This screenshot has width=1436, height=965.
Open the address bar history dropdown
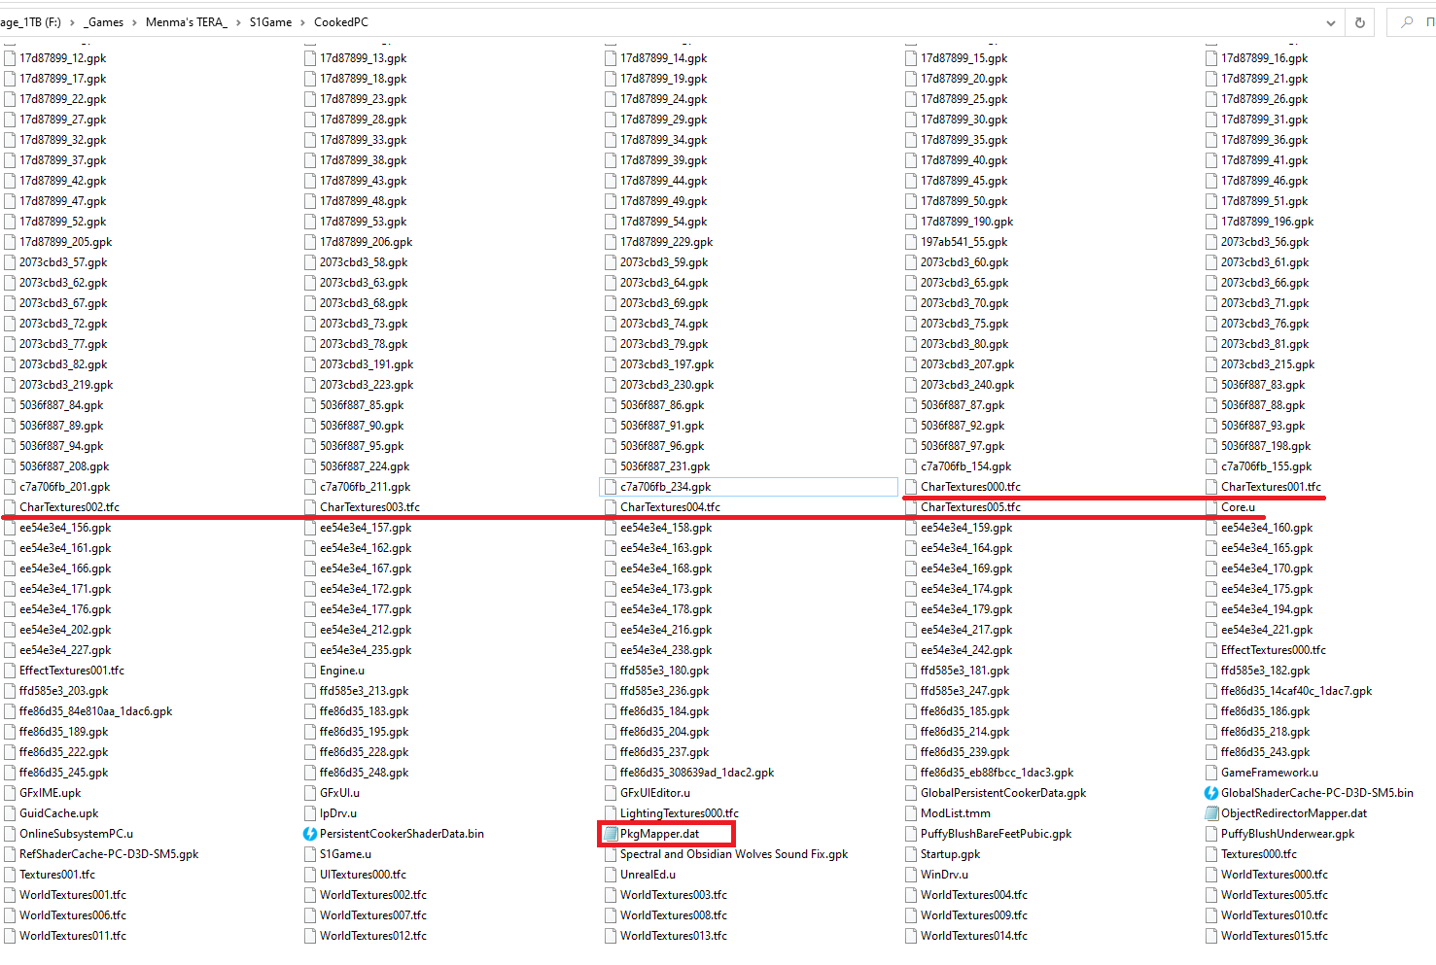pyautogui.click(x=1330, y=22)
